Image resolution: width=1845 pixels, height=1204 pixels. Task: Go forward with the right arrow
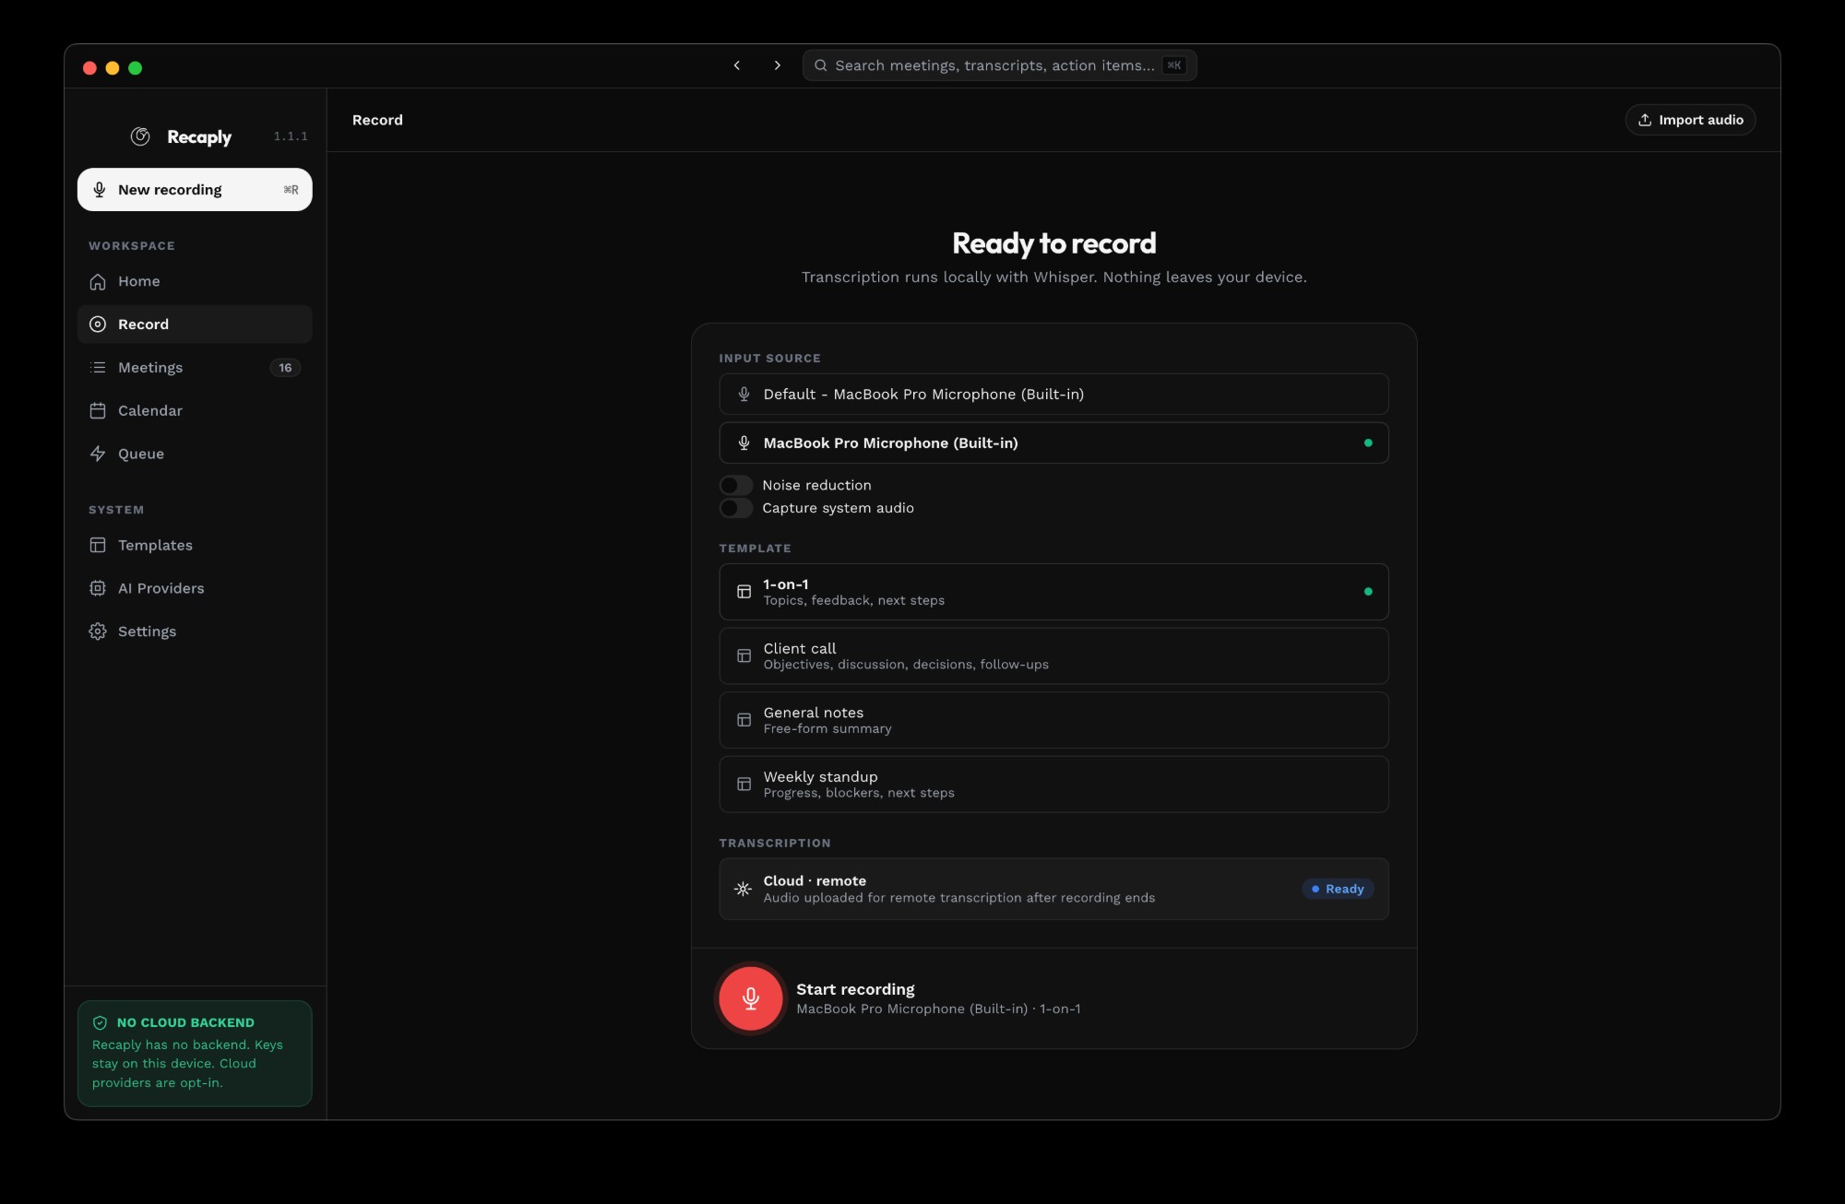pos(777,65)
